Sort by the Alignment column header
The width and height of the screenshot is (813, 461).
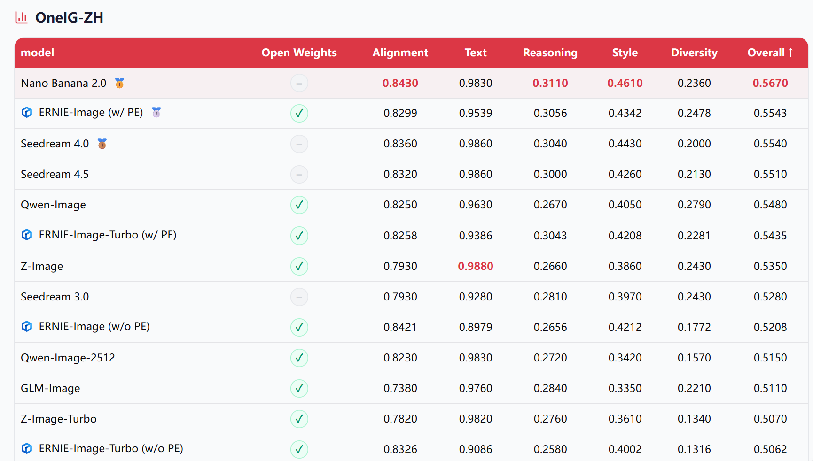pos(400,53)
